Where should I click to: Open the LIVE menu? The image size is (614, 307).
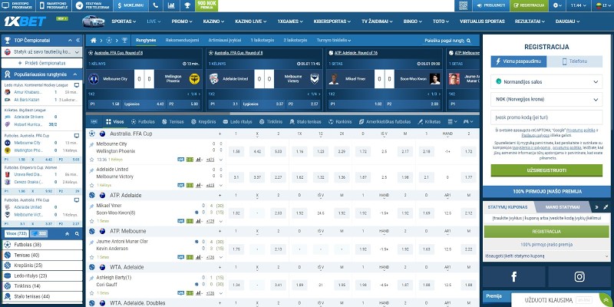pos(154,21)
